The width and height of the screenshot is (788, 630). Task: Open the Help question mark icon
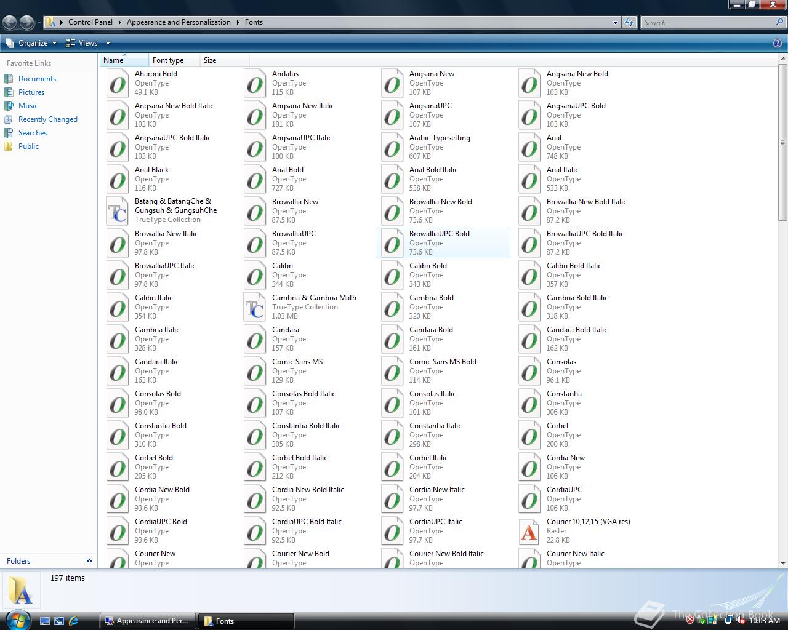[778, 43]
